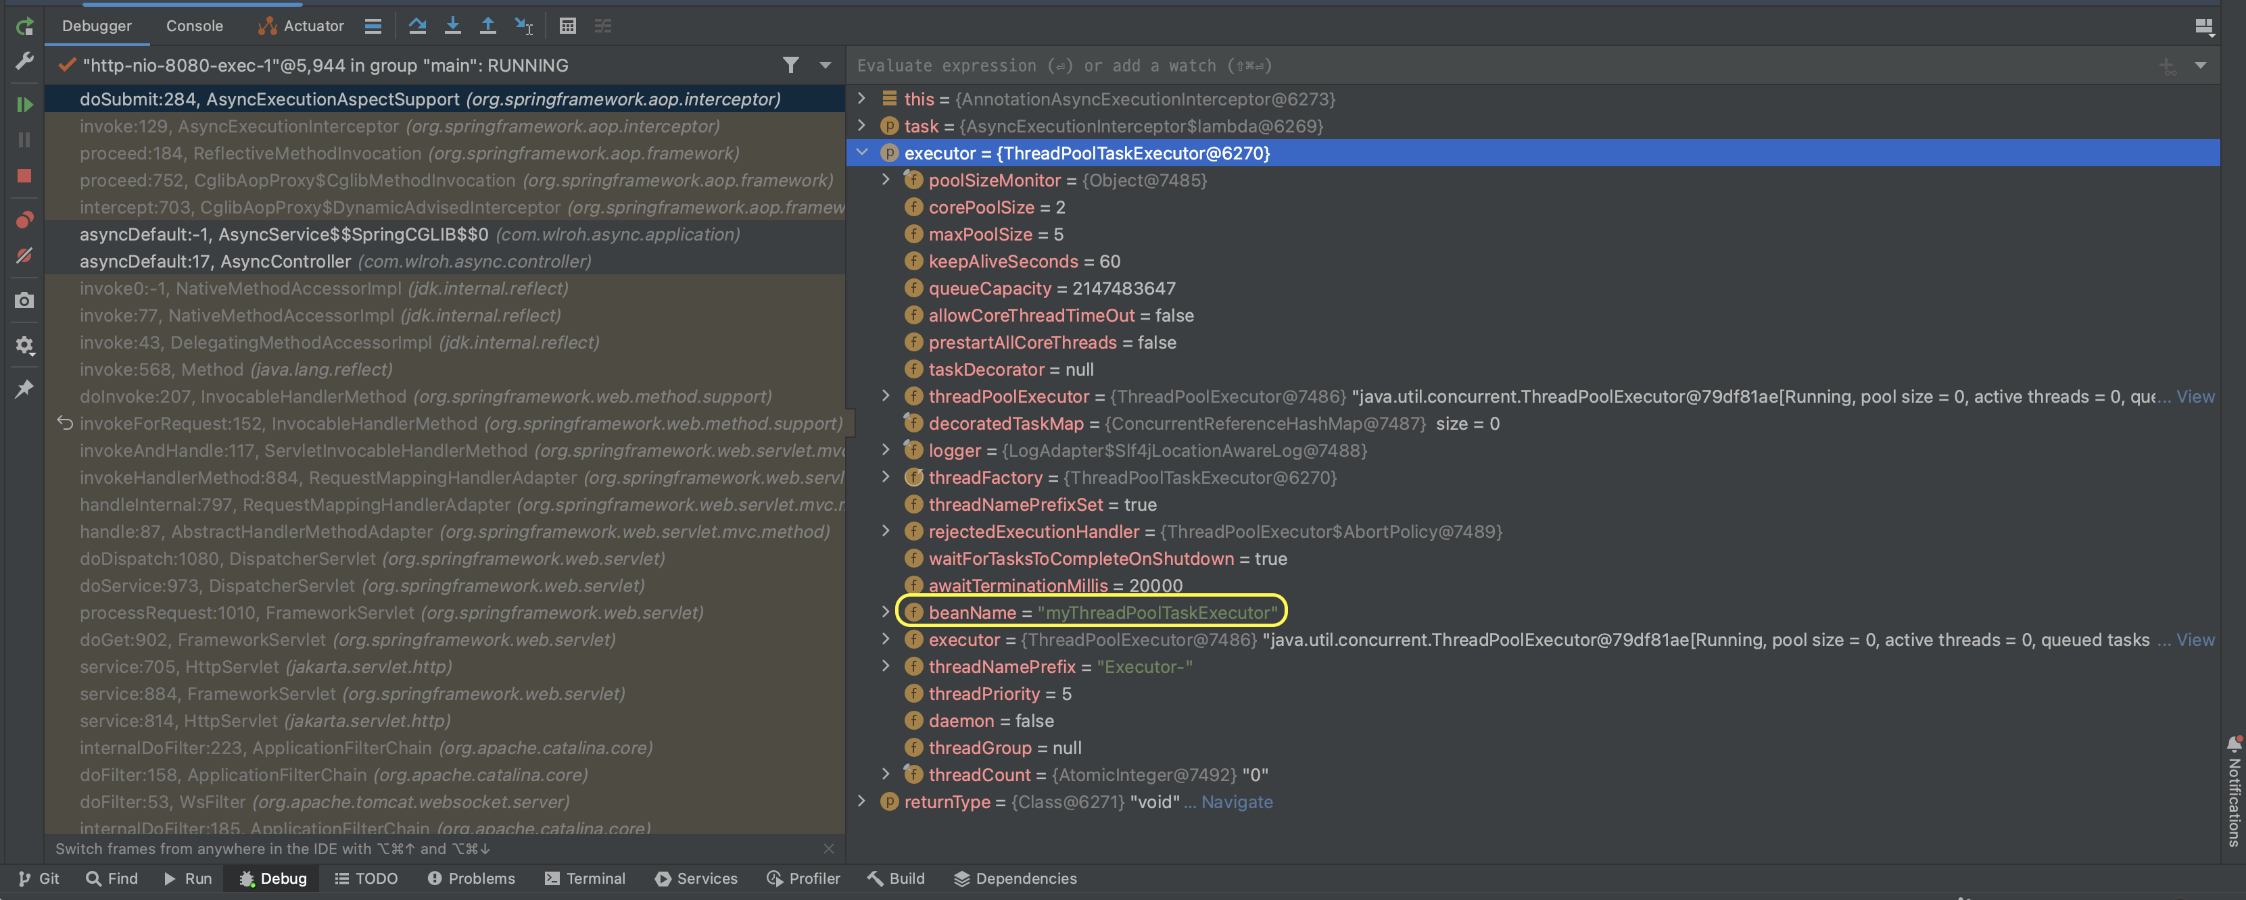The width and height of the screenshot is (2246, 900).
Task: Stop the debug session
Action: coord(24,176)
